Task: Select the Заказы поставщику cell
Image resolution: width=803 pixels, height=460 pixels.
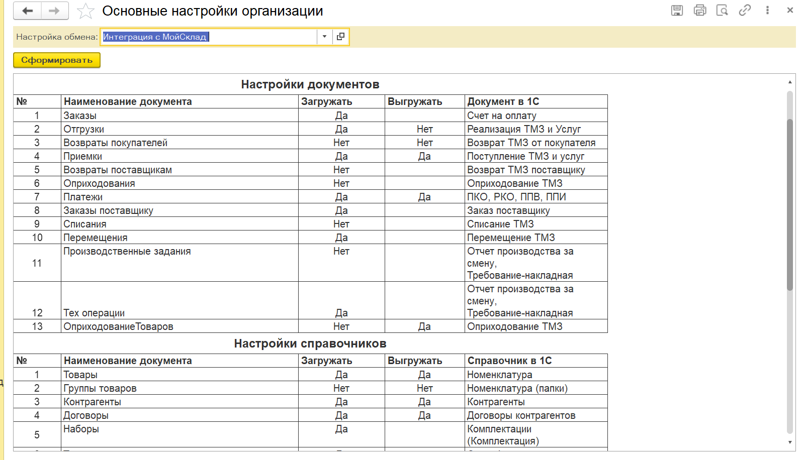Action: coord(180,210)
